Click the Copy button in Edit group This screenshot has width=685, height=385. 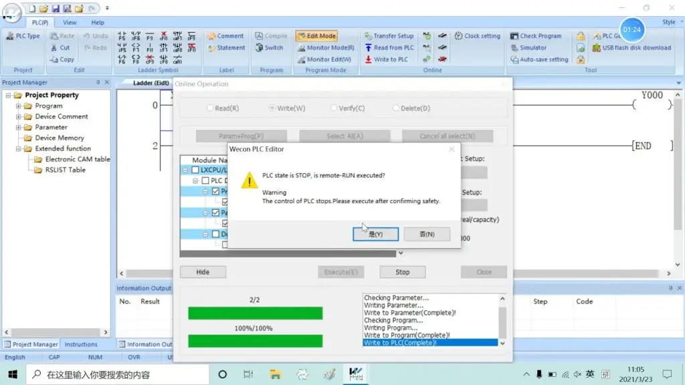[x=62, y=59]
